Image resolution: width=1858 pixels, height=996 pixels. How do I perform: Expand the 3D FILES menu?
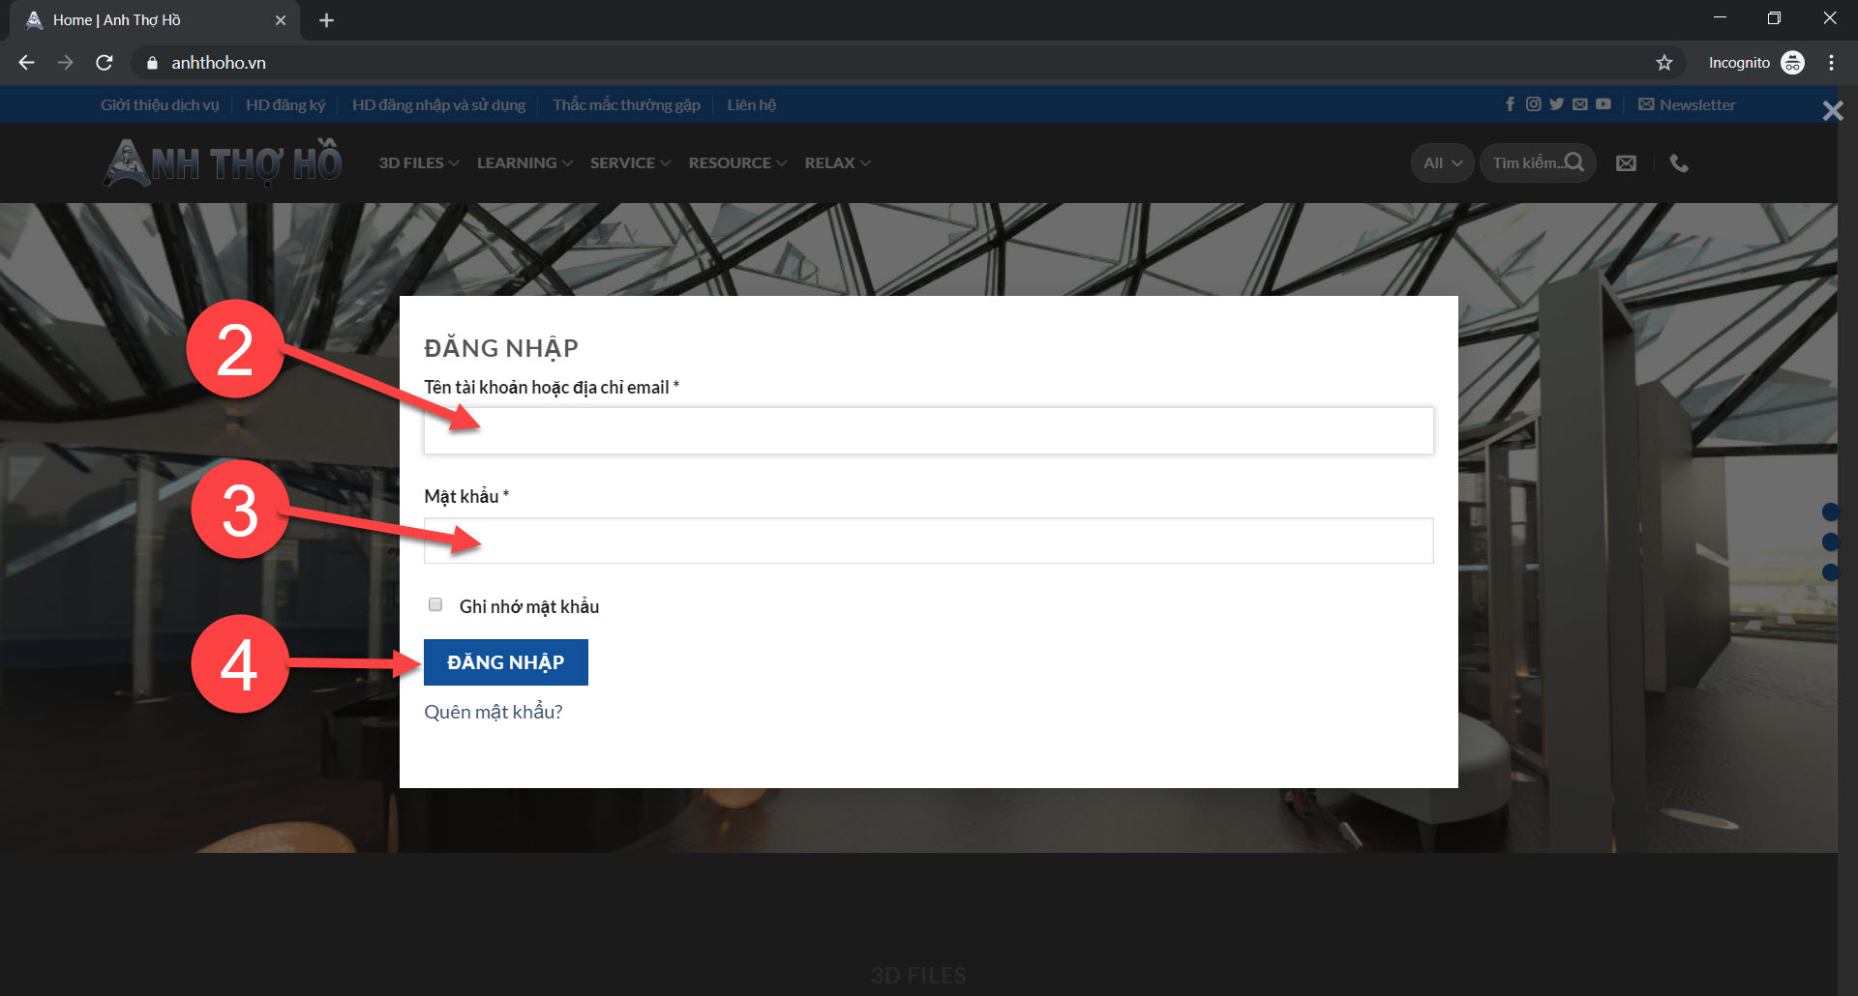(x=418, y=163)
